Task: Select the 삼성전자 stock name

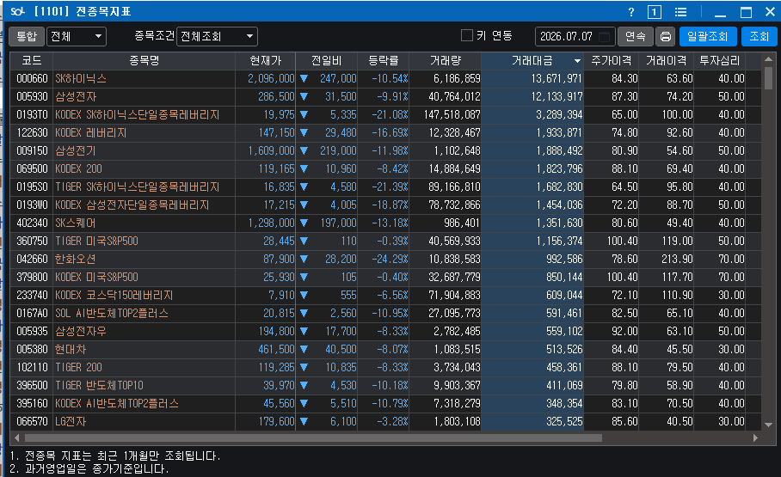Action: click(x=75, y=96)
